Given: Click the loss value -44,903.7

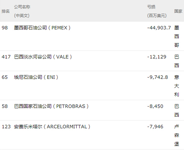Looking at the screenshot, I should [x=159, y=28].
